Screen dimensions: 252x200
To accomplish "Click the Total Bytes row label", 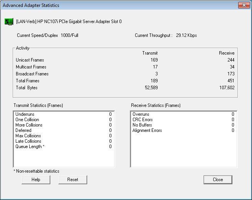I will point(27,88).
